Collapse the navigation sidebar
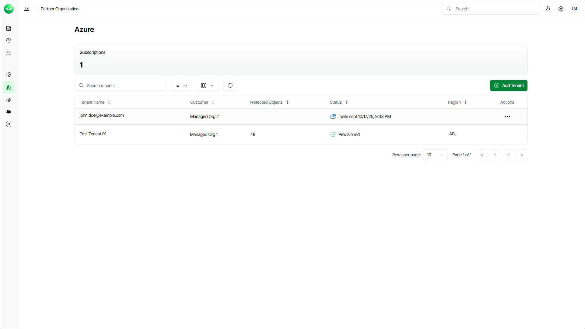Viewport: 585px width, 329px height. point(26,9)
